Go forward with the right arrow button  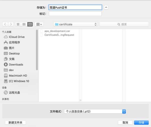[11, 24]
